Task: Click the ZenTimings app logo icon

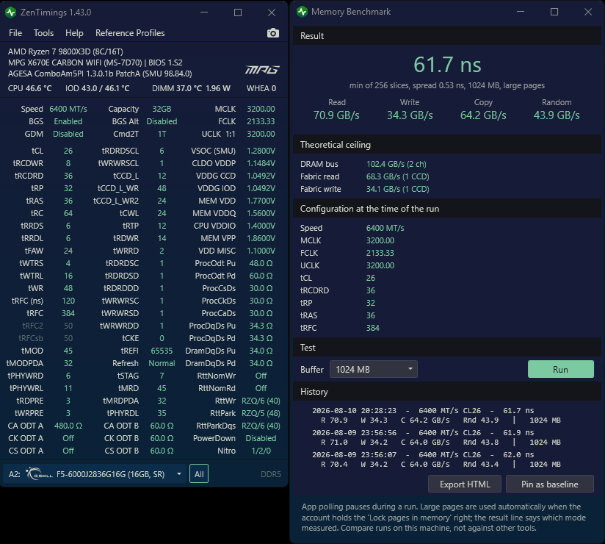Action: pyautogui.click(x=10, y=12)
